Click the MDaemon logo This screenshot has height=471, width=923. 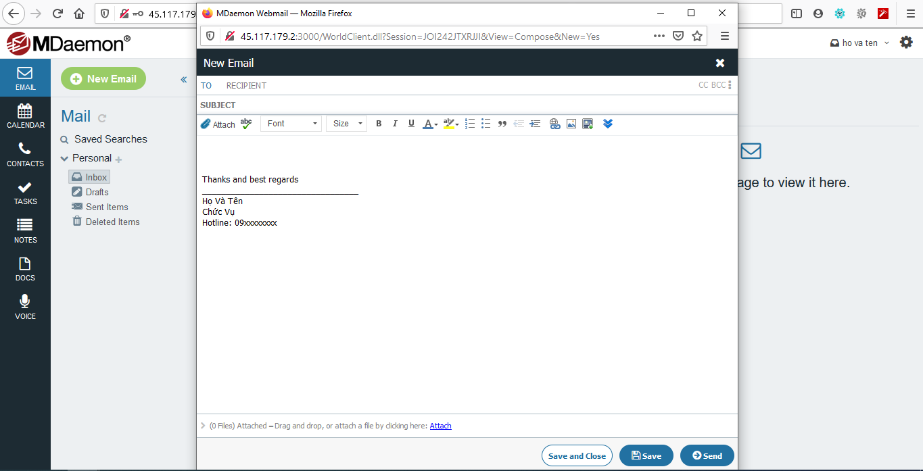pyautogui.click(x=68, y=43)
